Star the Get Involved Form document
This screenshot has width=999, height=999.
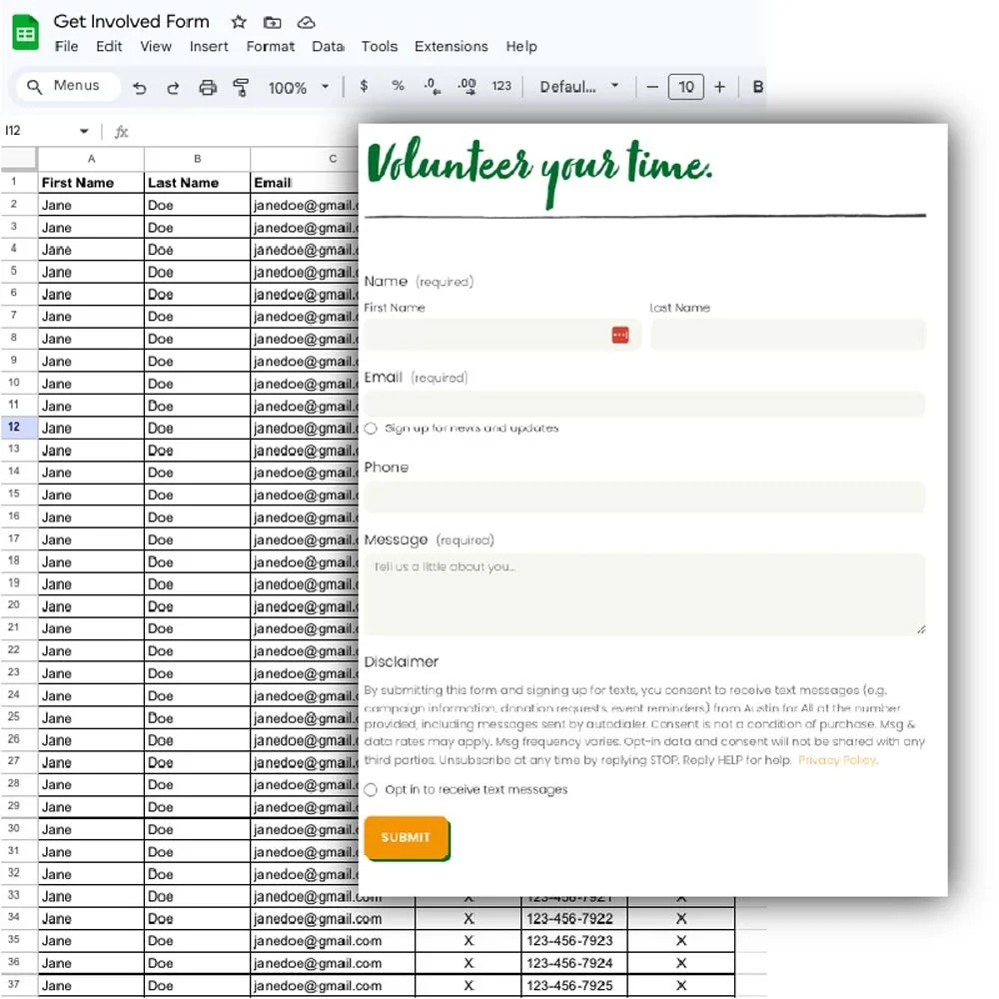coord(239,22)
